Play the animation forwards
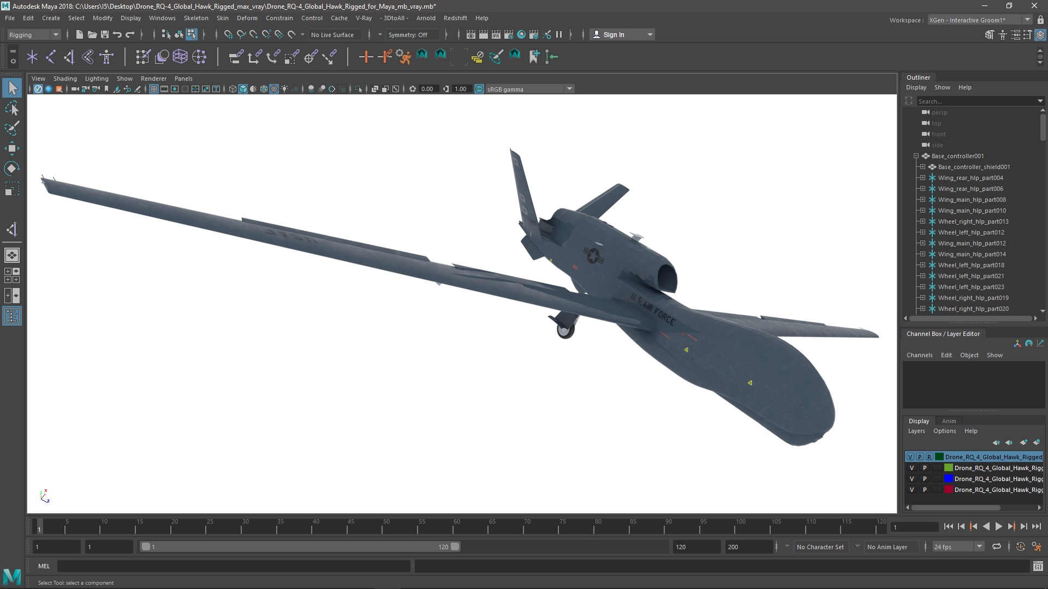Screen dimensions: 1048x589 pos(998,526)
